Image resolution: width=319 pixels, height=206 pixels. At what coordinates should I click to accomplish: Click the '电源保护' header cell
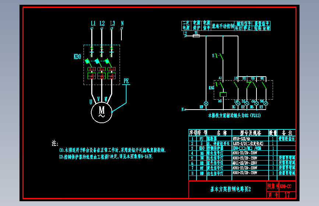tap(196, 26)
